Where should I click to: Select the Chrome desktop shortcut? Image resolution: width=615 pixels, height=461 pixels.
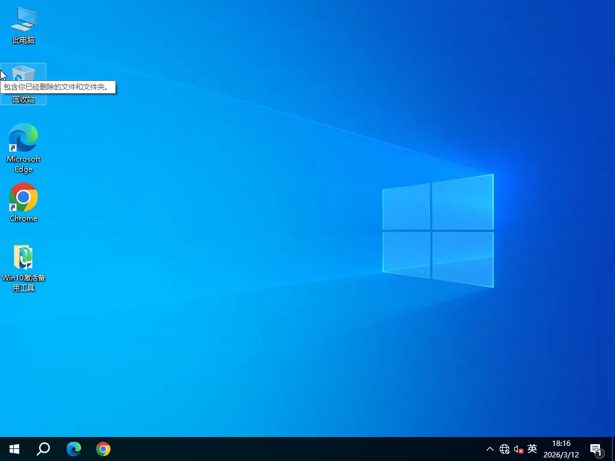23,203
